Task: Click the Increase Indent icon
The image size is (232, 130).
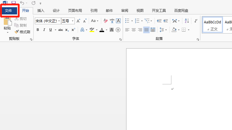Action: click(x=165, y=21)
